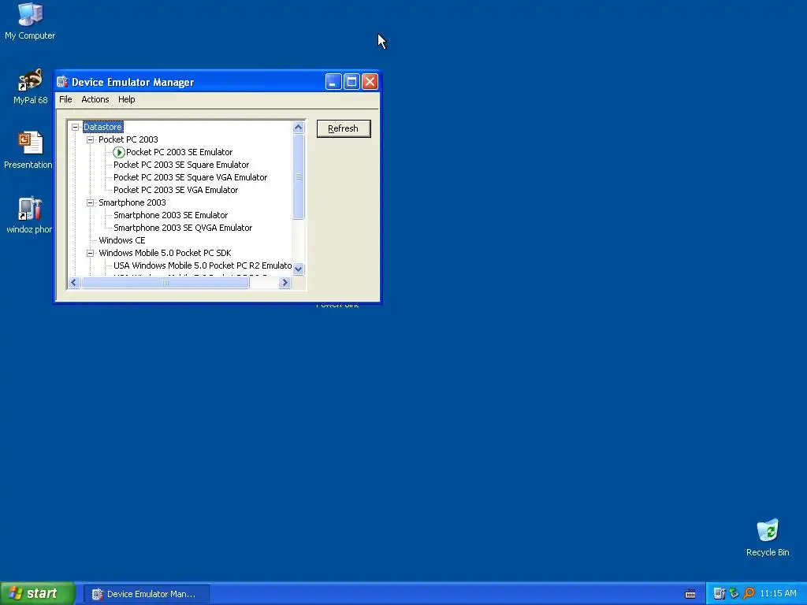Select Pocket PC 2003 SE VGA Emulator
The width and height of the screenshot is (807, 605).
pos(176,190)
